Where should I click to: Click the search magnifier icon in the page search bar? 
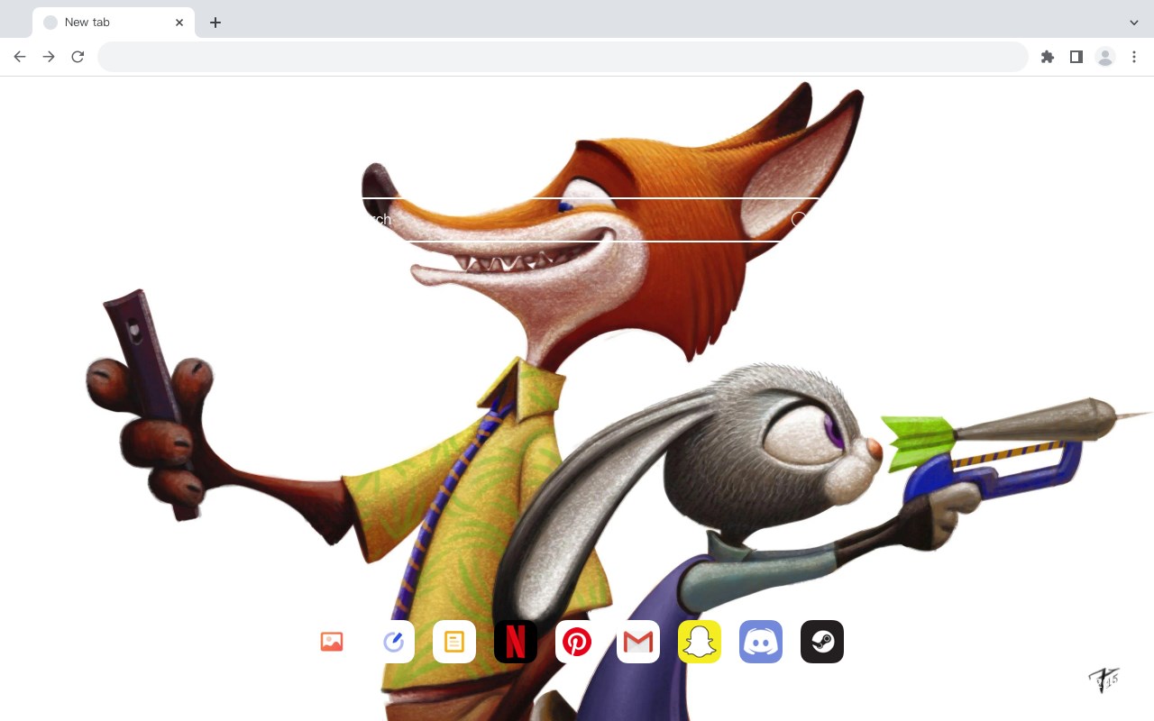pyautogui.click(x=799, y=219)
